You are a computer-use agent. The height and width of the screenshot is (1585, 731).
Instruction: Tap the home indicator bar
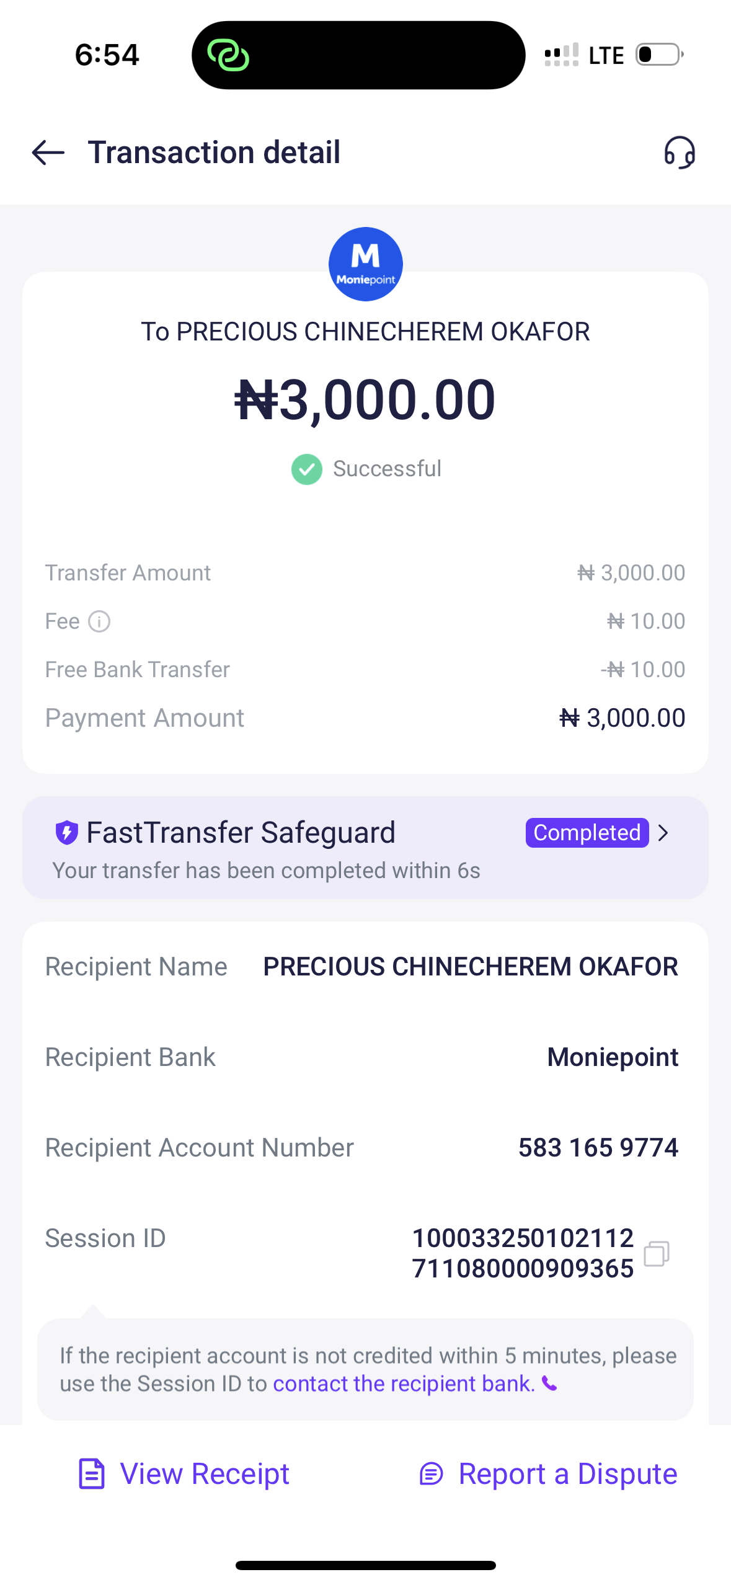[x=365, y=1565]
